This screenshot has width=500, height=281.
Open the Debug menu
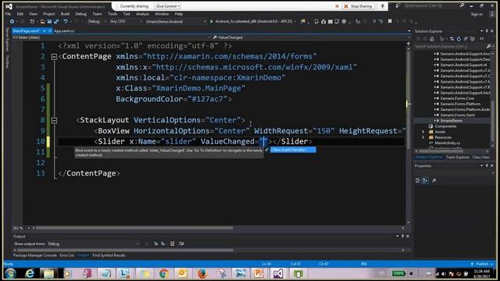pos(81,14)
